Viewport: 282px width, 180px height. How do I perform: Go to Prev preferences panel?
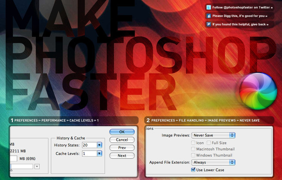tap(122, 148)
